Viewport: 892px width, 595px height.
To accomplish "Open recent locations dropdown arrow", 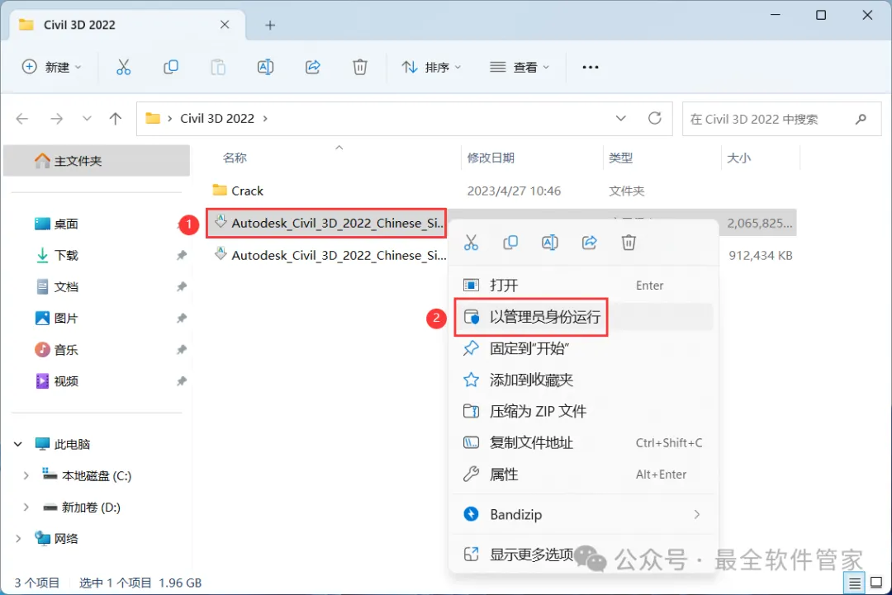I will click(87, 119).
